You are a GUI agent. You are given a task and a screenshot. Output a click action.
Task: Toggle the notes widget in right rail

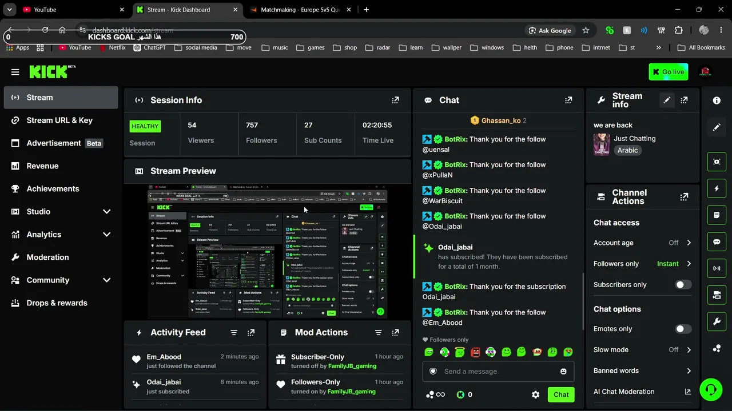click(717, 215)
